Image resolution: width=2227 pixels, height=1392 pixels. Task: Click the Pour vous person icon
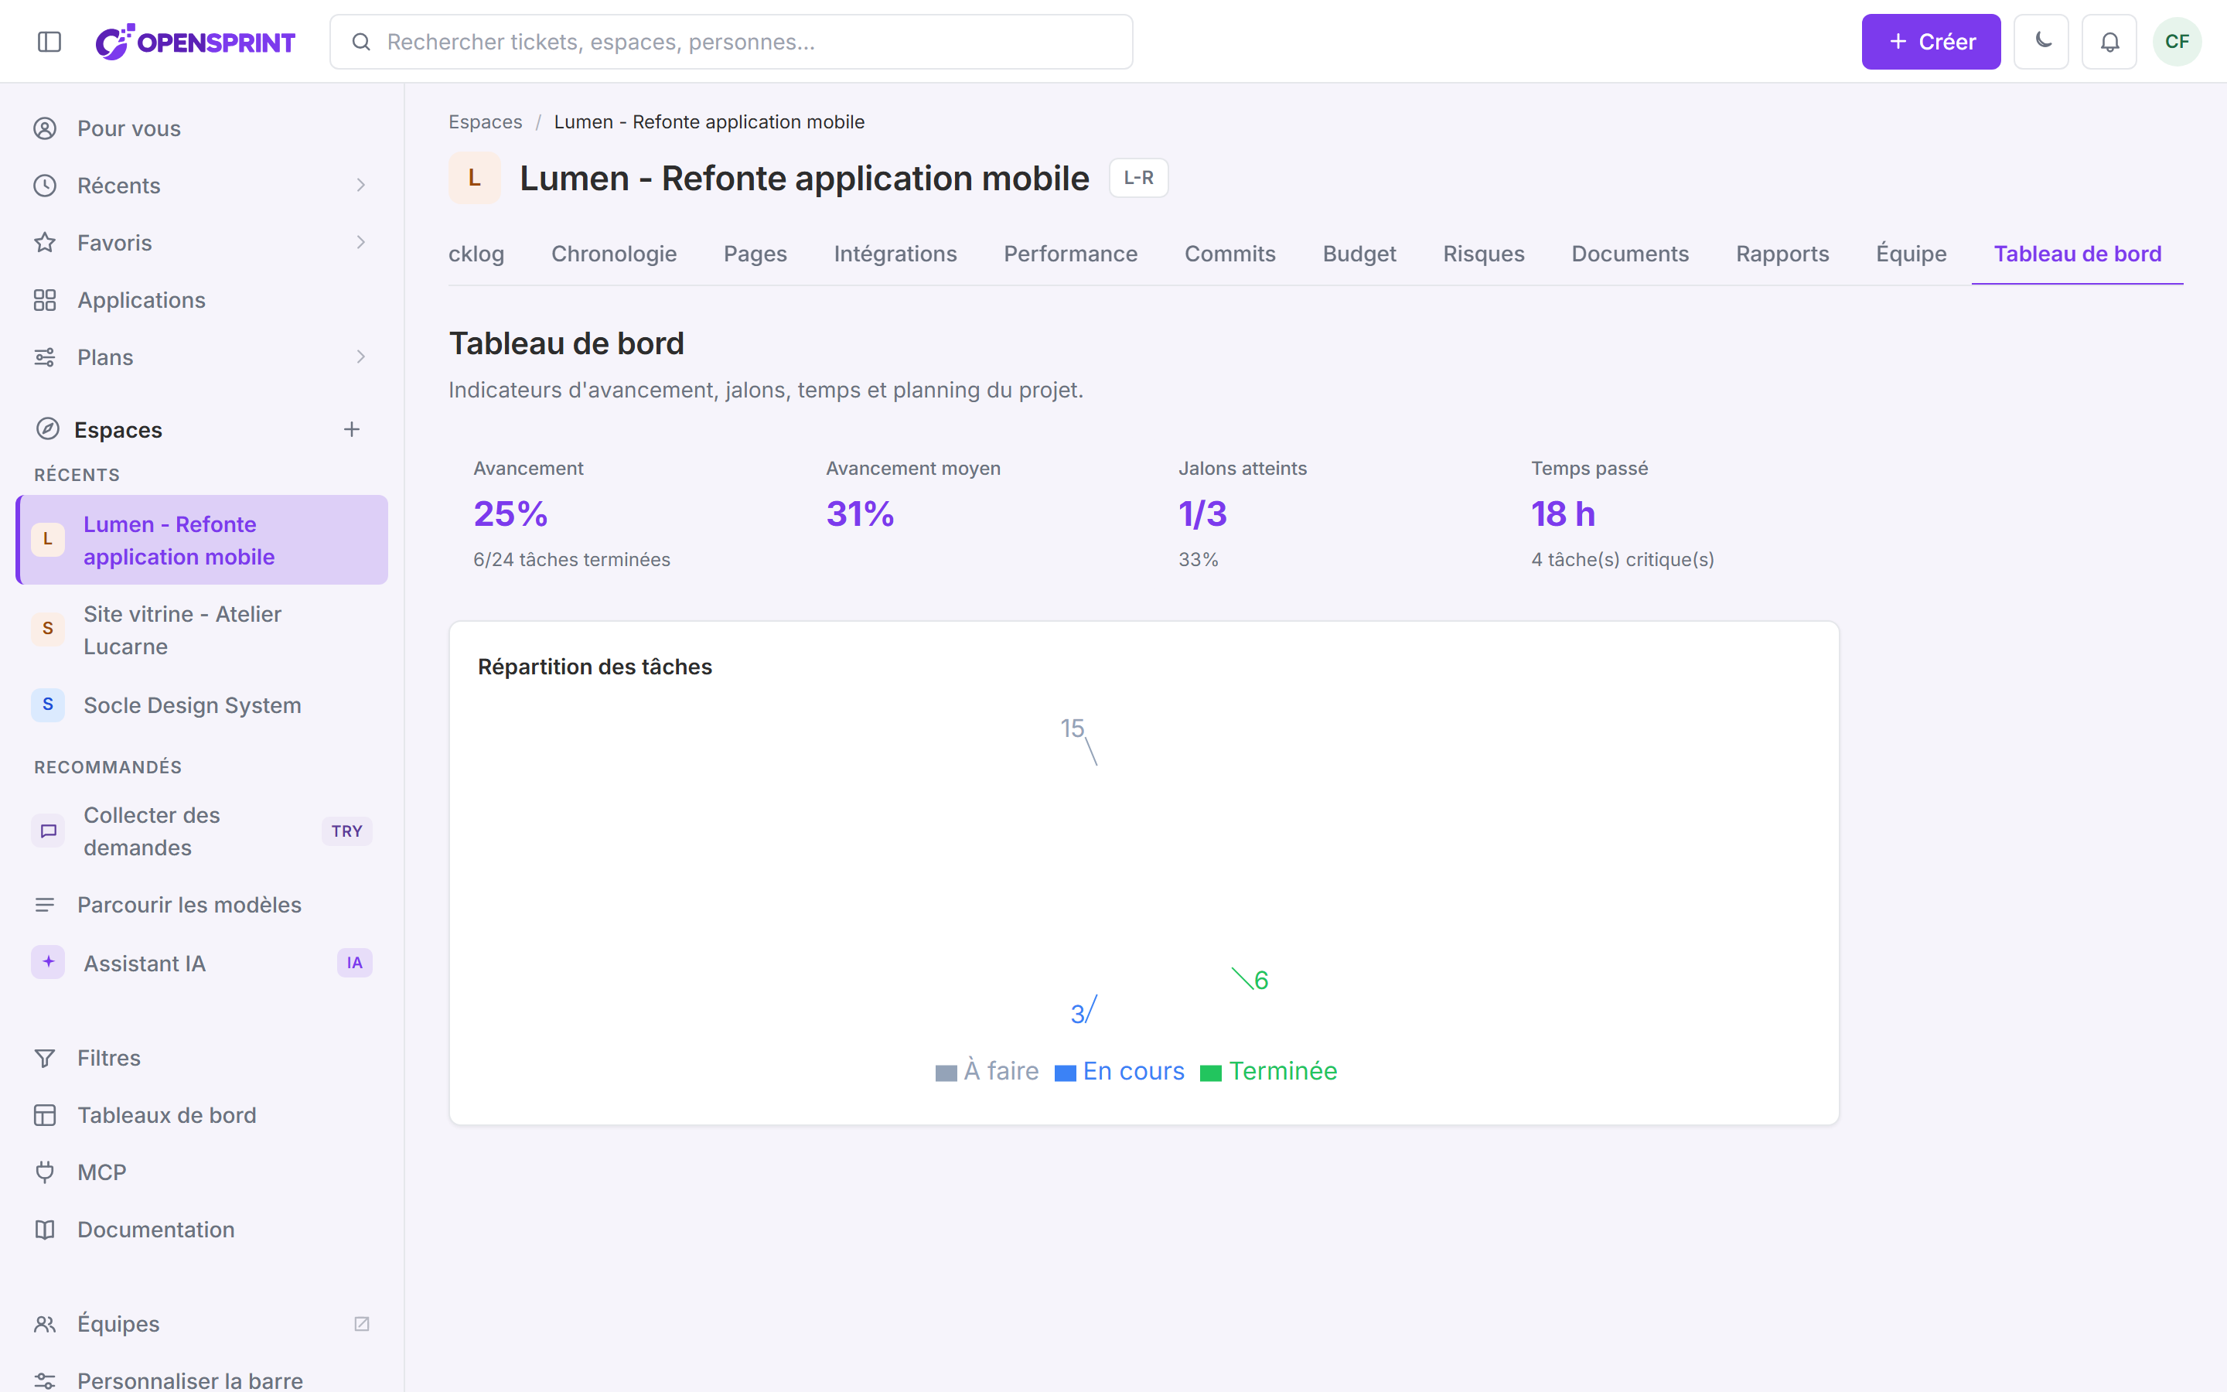(x=45, y=128)
